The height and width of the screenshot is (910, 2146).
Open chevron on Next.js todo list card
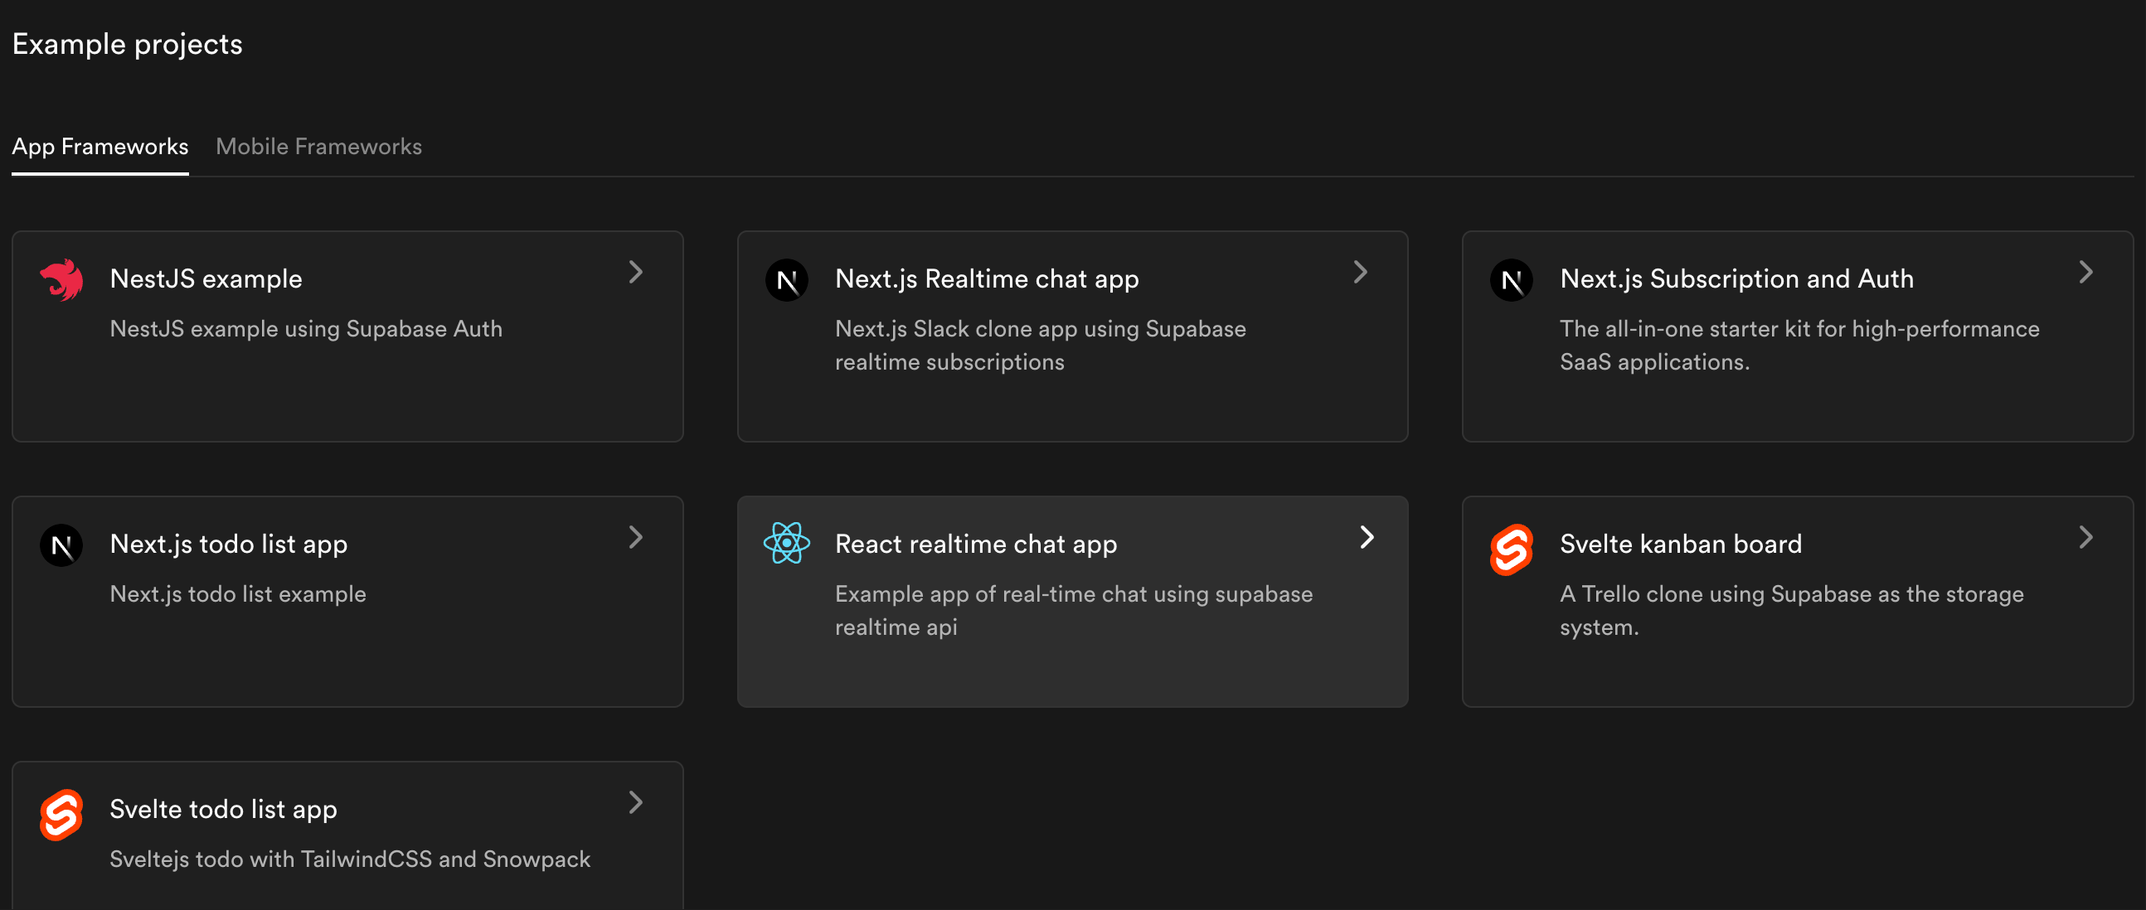636,537
